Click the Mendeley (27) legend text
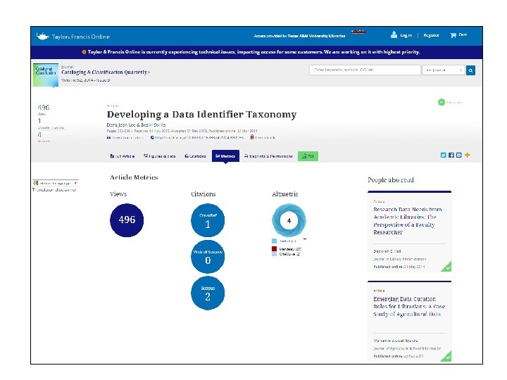This screenshot has width=507, height=380. click(290, 249)
